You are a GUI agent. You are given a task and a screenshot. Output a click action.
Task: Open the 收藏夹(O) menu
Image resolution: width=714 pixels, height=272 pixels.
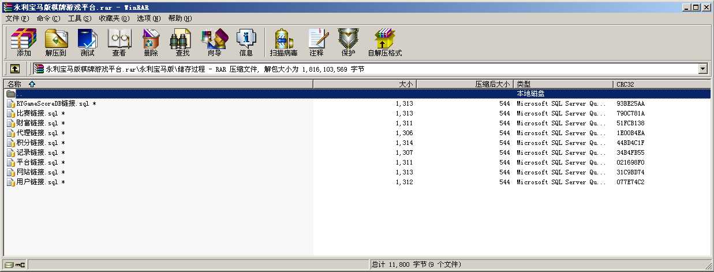(x=114, y=18)
